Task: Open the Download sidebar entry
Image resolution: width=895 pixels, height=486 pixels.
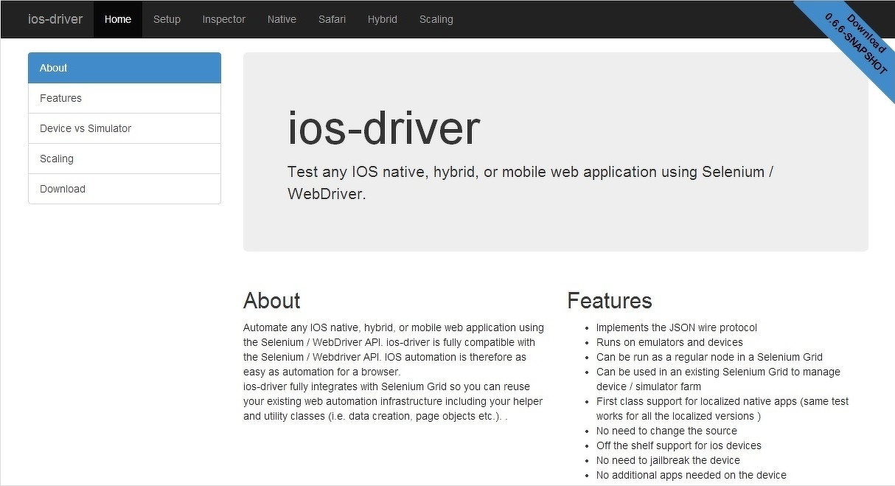Action: pyautogui.click(x=62, y=189)
